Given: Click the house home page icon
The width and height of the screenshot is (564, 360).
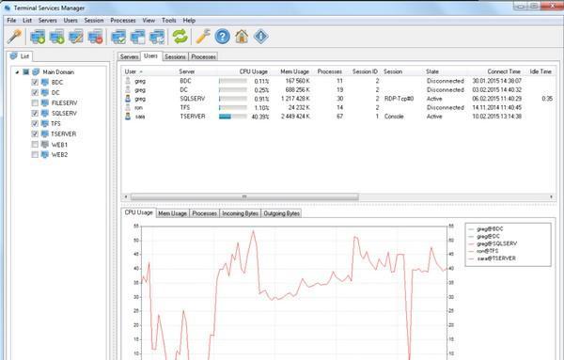Looking at the screenshot, I should [x=242, y=37].
